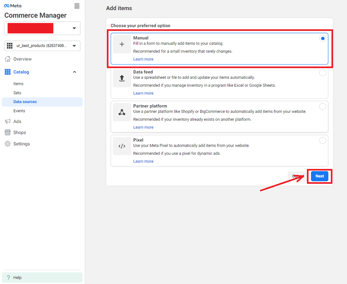Open Learn more link under Manual

(x=143, y=59)
